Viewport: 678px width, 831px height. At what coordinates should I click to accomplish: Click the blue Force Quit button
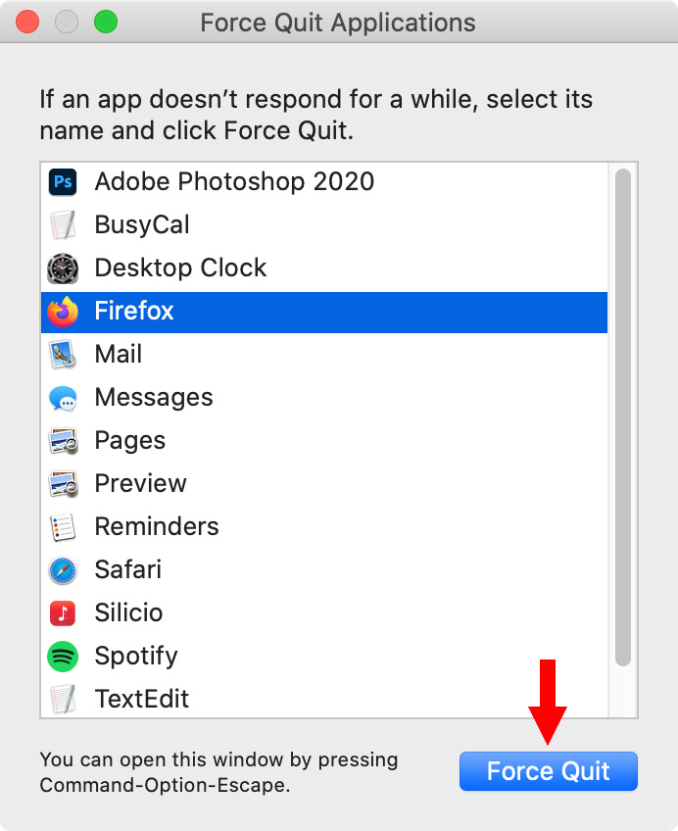click(x=549, y=771)
